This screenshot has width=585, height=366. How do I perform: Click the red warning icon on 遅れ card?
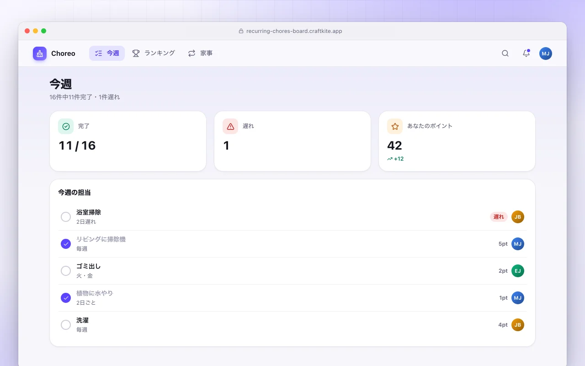[x=230, y=126]
